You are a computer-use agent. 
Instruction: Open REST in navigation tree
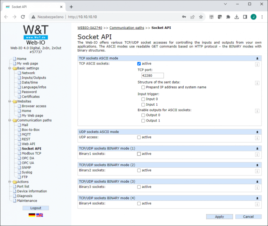(26, 139)
